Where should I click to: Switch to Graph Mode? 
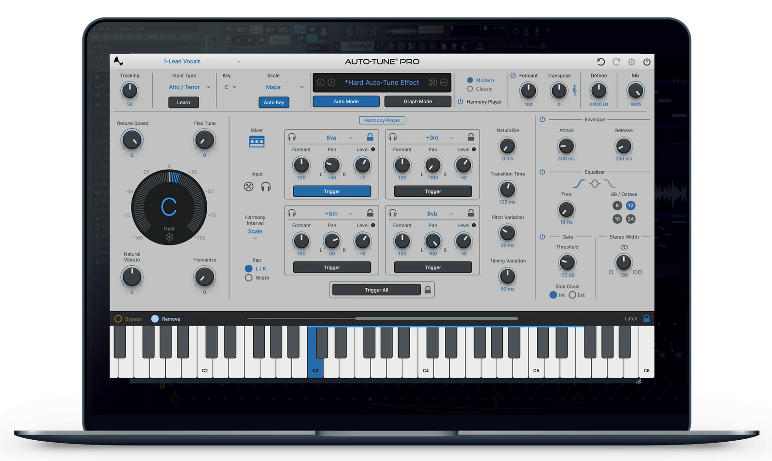[417, 102]
